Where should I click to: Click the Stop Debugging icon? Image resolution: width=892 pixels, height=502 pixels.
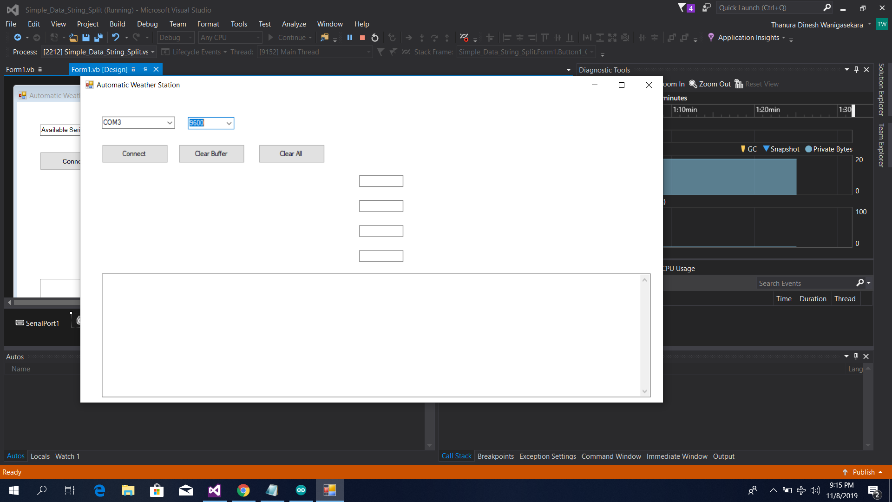(362, 38)
